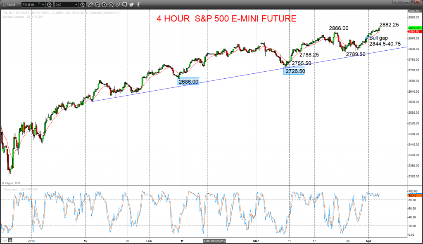Click the bar replay play icon
Viewport: 423px width, 244px height.
click(x=104, y=5)
